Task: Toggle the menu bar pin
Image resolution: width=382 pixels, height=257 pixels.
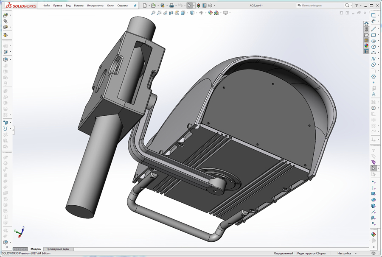Action: 135,5
